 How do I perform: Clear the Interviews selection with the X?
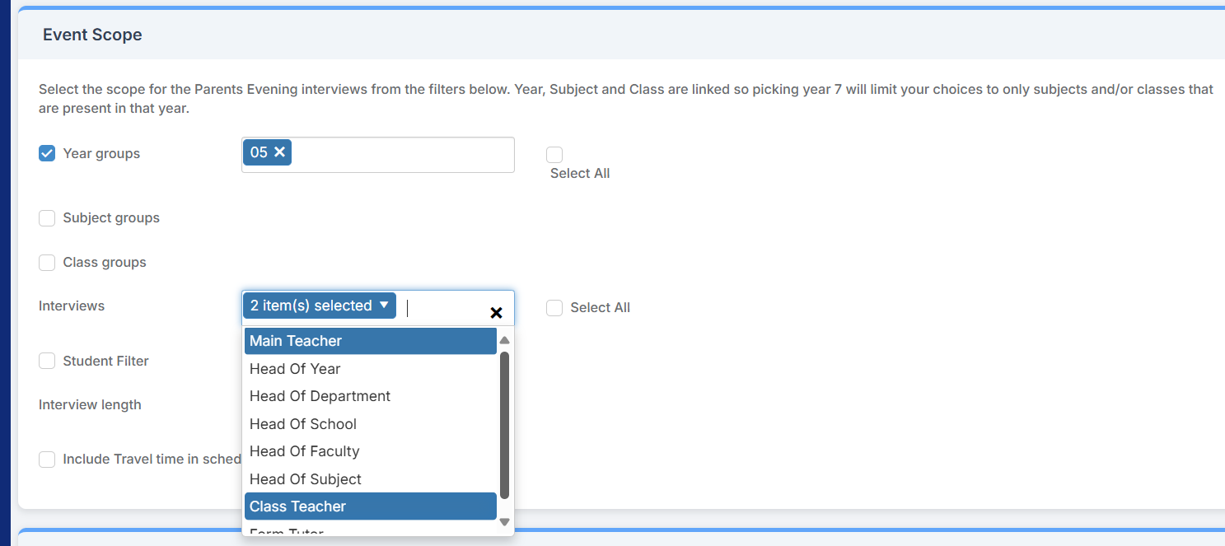496,313
